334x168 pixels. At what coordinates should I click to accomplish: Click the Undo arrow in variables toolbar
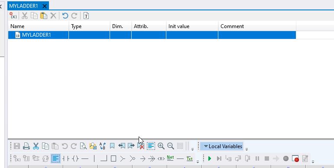tap(65, 16)
